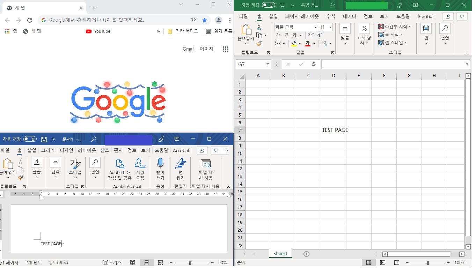Open other bookmarks (기타 북마크) folder
Image resolution: width=476 pixels, height=269 pixels.
(x=183, y=31)
